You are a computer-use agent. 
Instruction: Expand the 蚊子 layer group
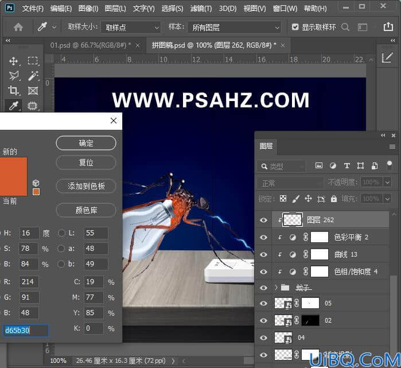(x=276, y=288)
